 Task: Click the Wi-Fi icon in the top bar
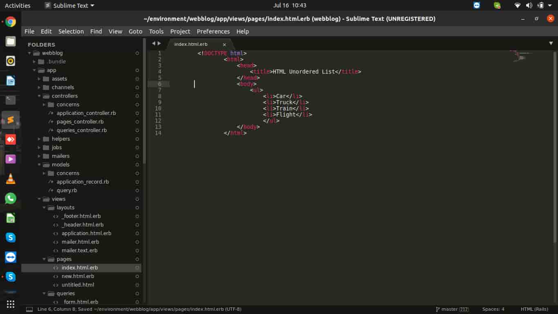[517, 5]
